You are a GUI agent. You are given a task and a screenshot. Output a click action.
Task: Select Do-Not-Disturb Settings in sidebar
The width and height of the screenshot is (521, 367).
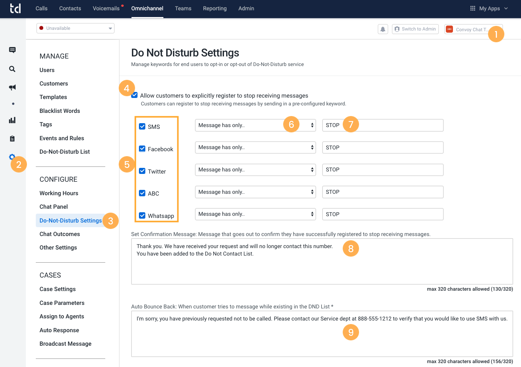pyautogui.click(x=71, y=220)
